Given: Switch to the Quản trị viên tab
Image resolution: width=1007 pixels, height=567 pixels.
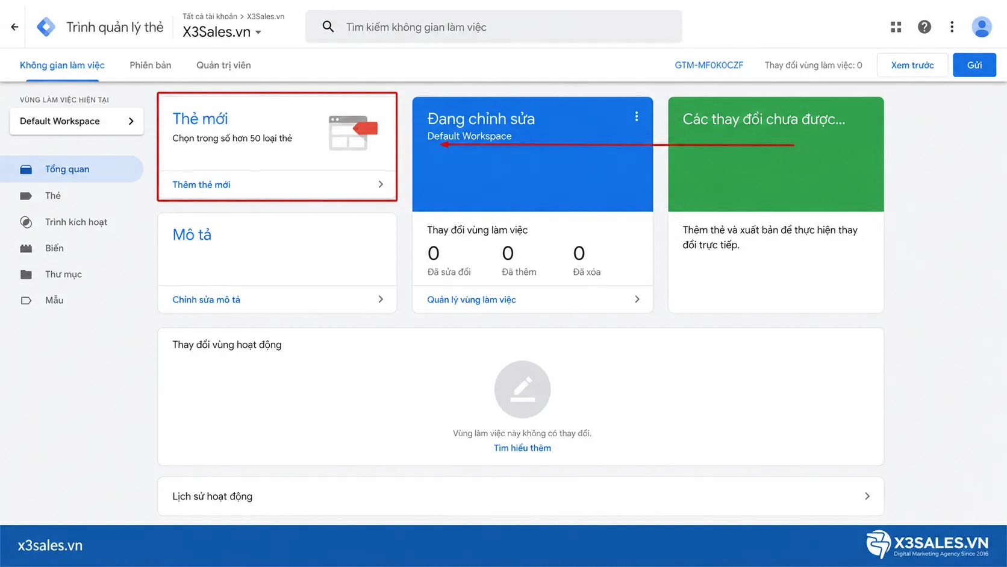Looking at the screenshot, I should point(223,65).
